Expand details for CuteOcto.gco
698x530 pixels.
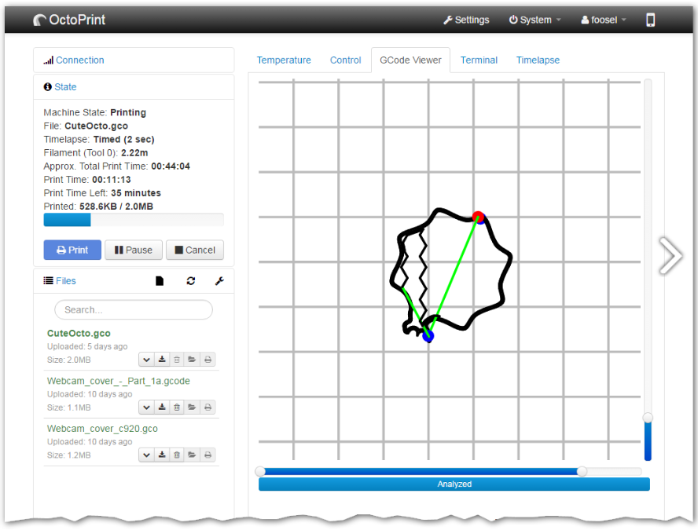147,360
